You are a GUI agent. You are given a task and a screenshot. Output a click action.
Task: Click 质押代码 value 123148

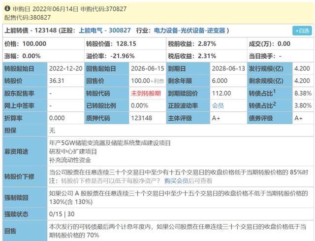point(141,118)
